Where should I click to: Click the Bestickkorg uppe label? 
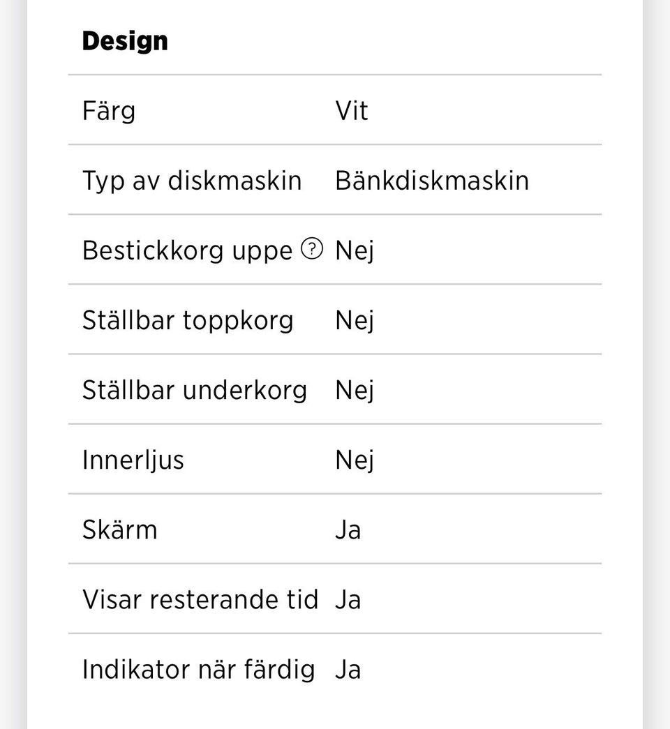click(x=187, y=250)
